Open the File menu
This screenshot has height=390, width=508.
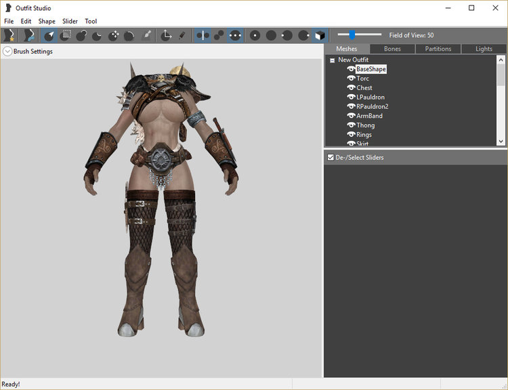click(9, 22)
